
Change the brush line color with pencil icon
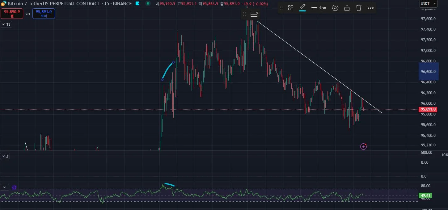[x=302, y=8]
